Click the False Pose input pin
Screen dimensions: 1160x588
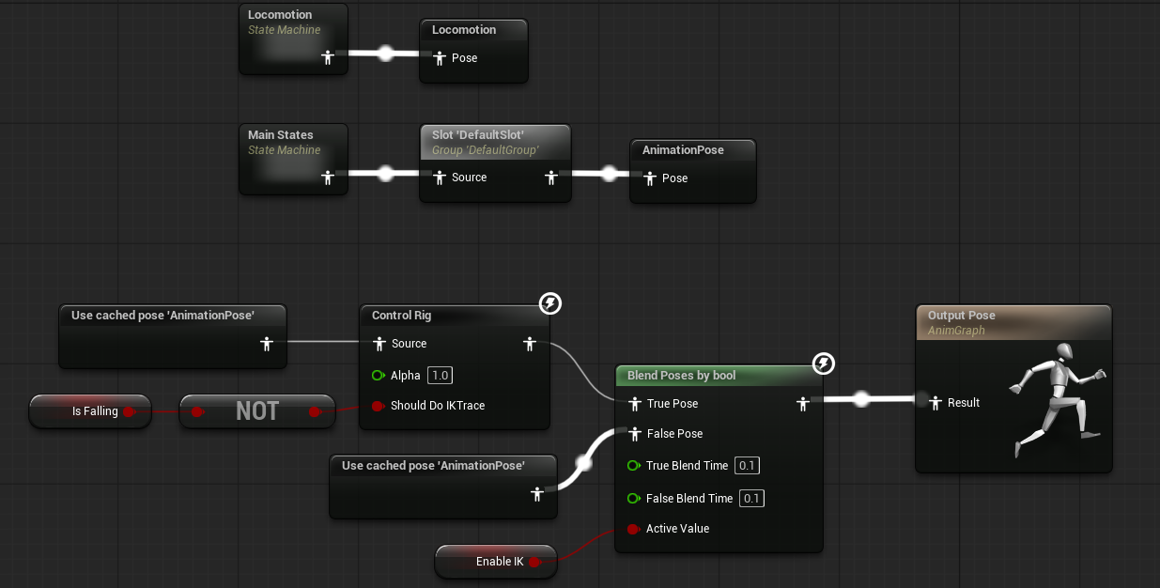coord(634,434)
